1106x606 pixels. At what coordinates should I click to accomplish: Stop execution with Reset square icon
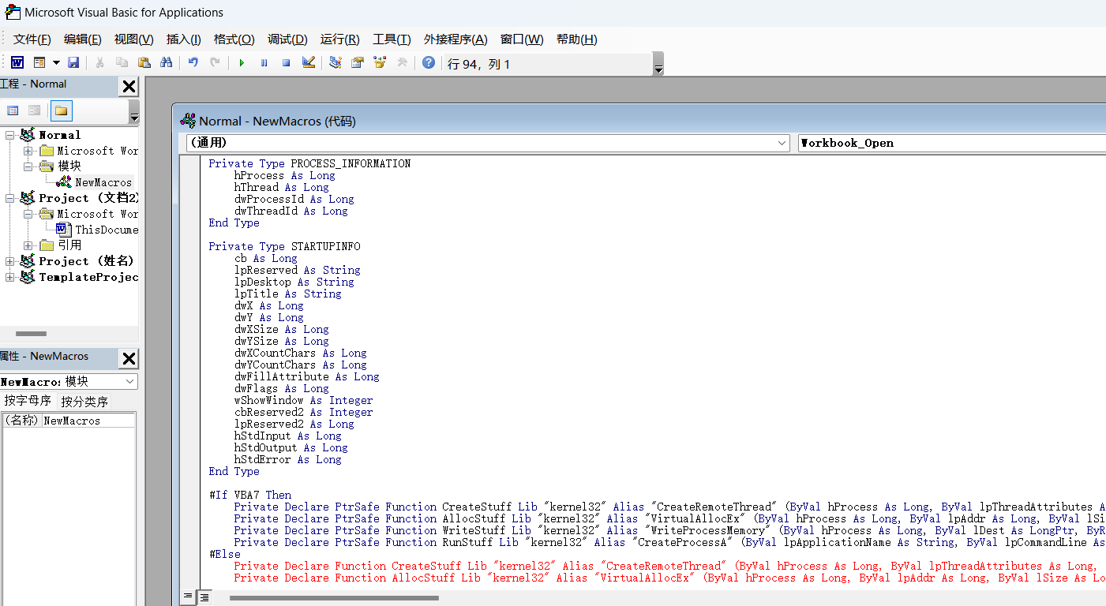coord(286,62)
